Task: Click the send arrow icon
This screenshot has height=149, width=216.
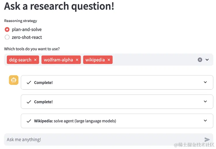Action: coord(207,139)
